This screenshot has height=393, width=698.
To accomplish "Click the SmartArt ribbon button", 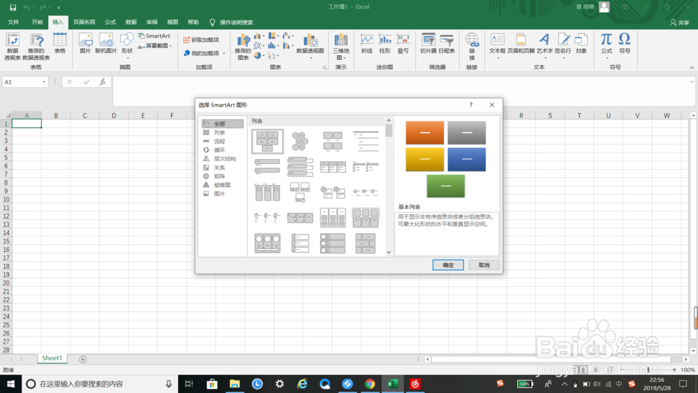I will pyautogui.click(x=154, y=36).
